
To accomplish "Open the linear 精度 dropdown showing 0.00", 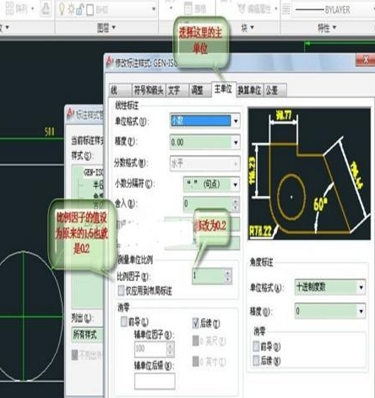I will coord(205,142).
